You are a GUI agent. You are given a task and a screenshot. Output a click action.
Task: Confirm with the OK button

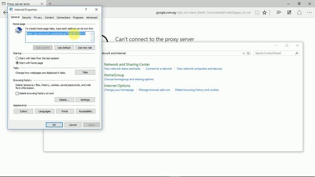point(54,125)
